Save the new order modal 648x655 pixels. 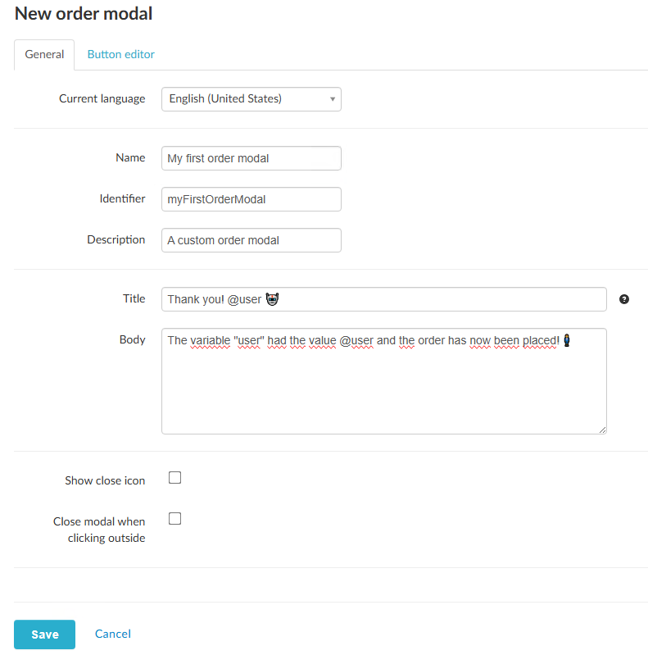coord(45,635)
